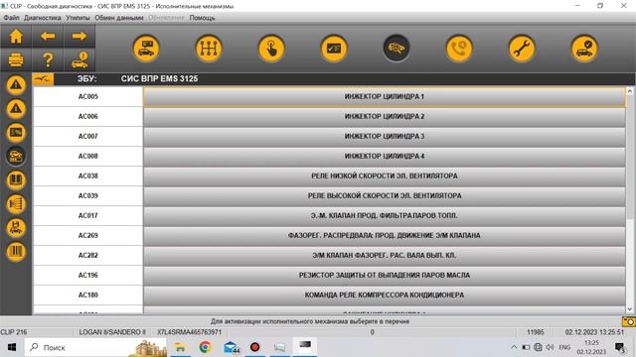This screenshot has height=357, width=636.
Task: Open first warning triangle fault icon
Action: coord(16,84)
